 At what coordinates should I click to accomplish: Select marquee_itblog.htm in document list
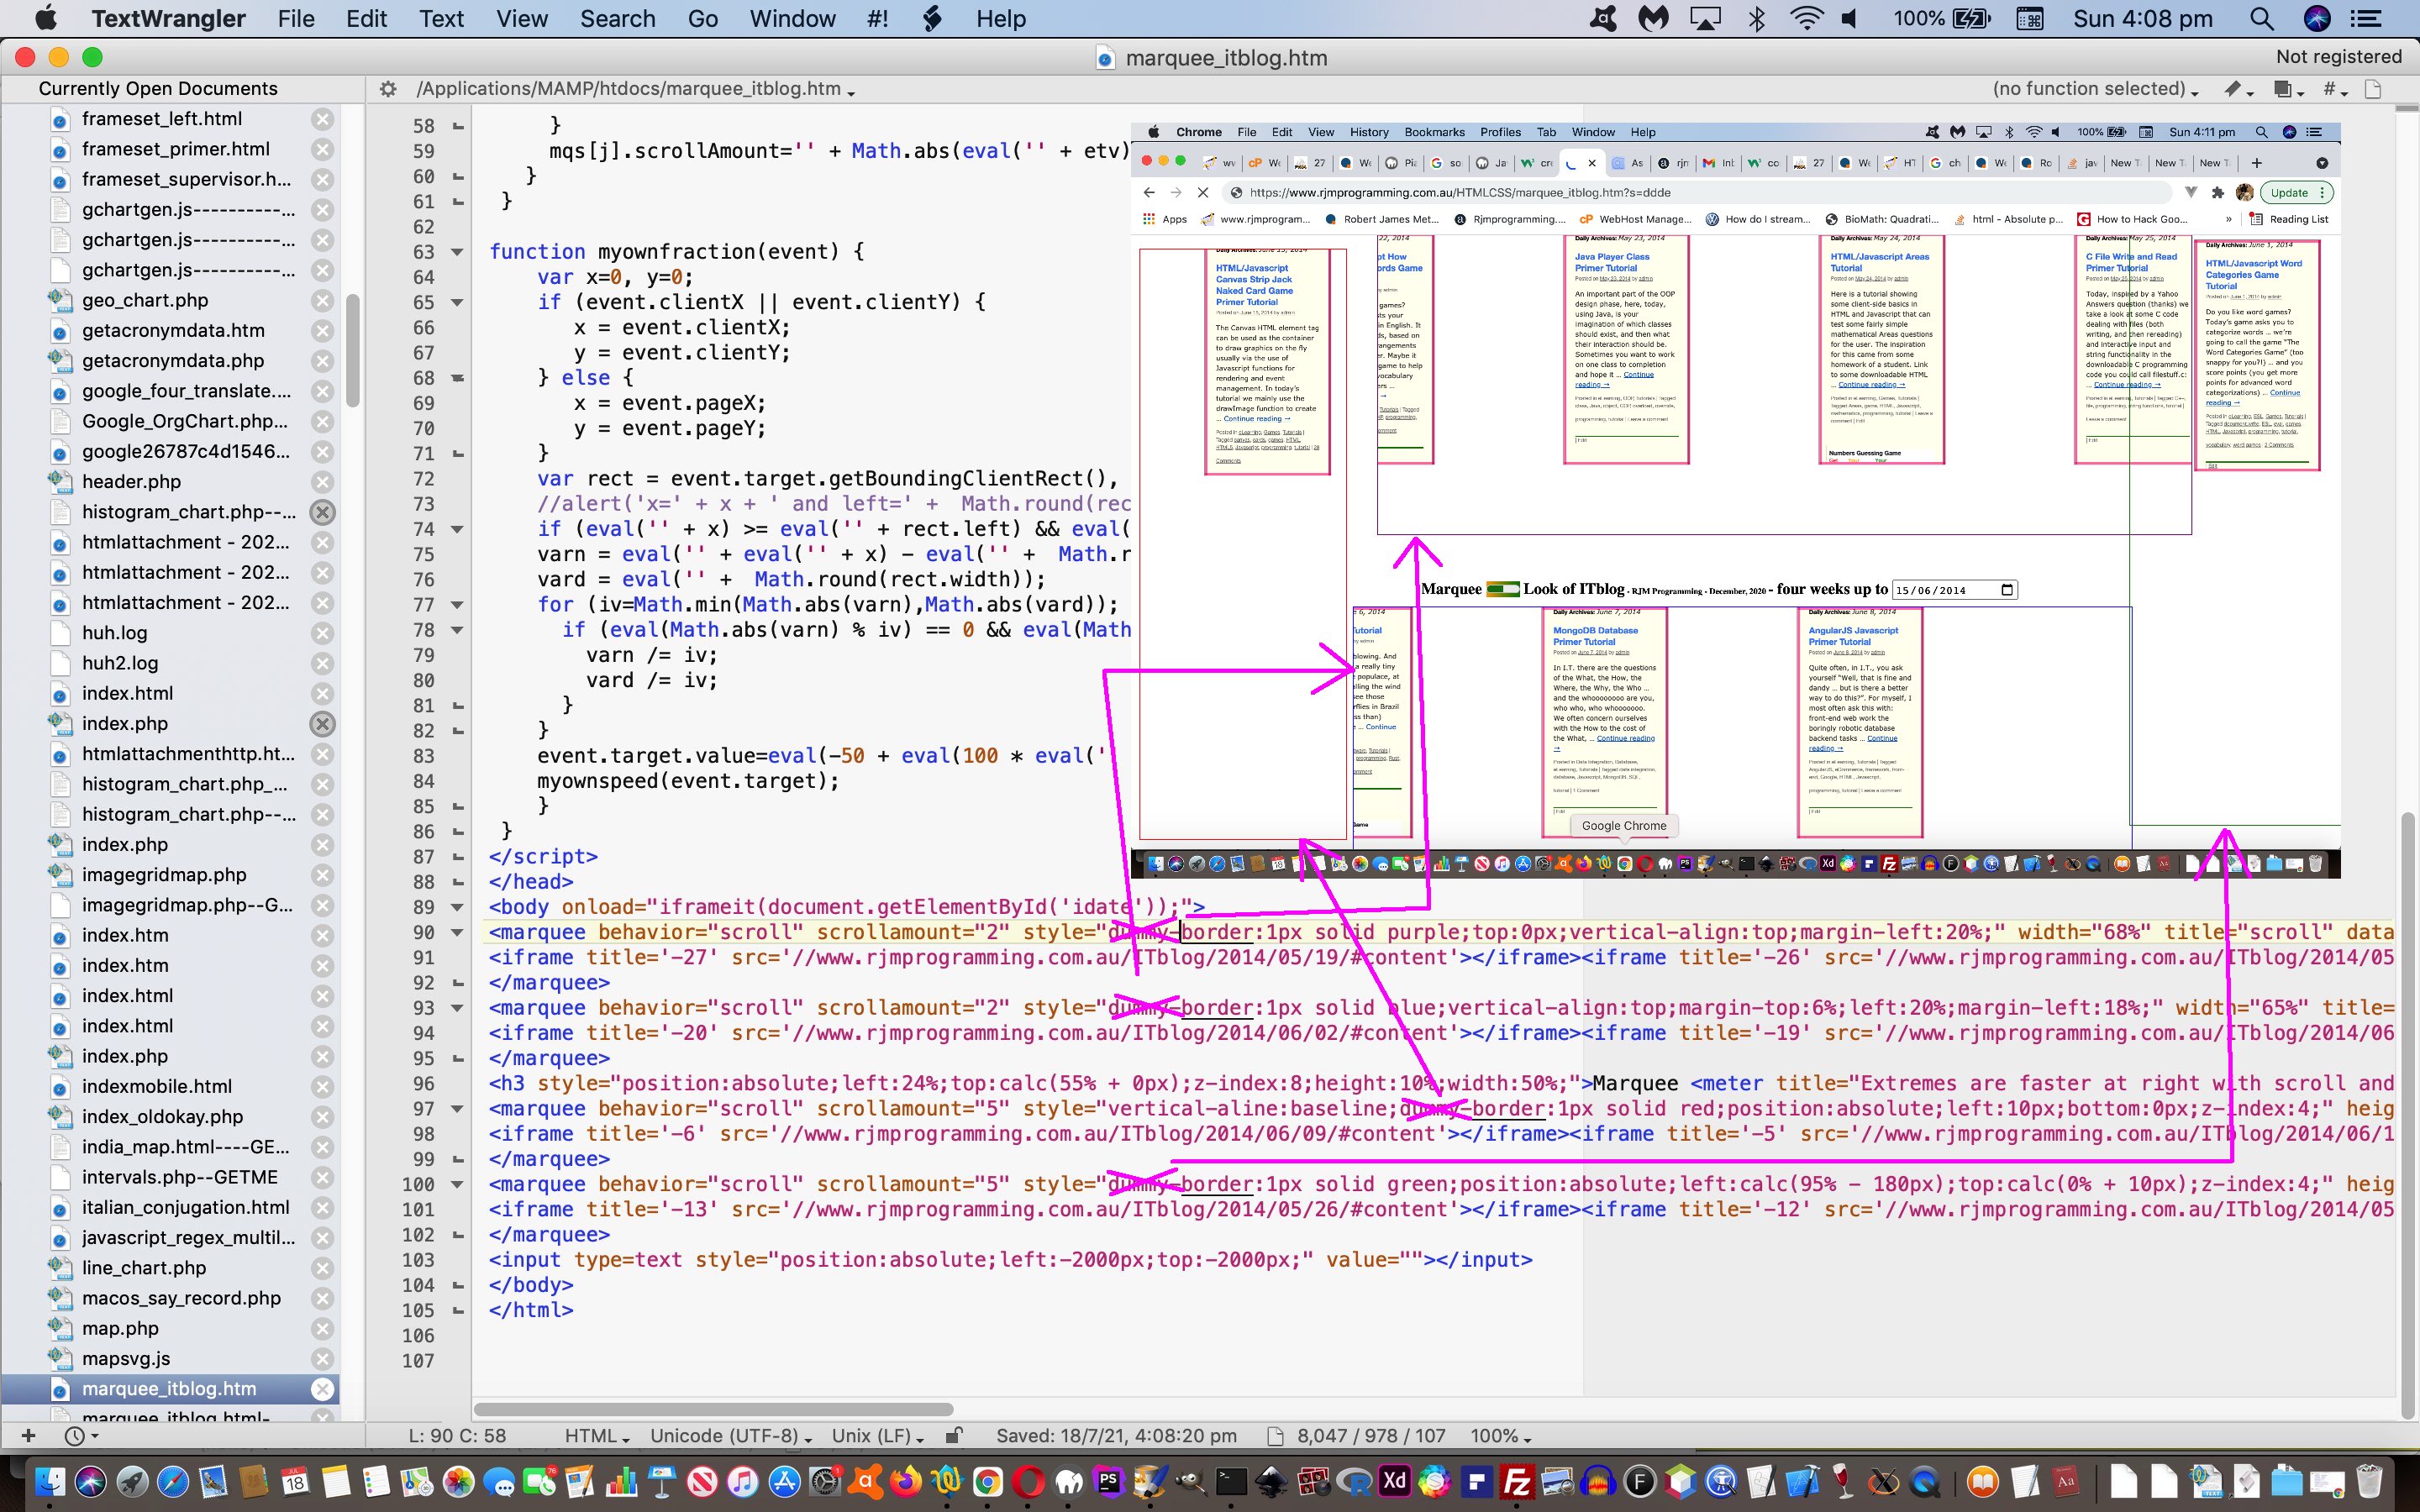(169, 1389)
